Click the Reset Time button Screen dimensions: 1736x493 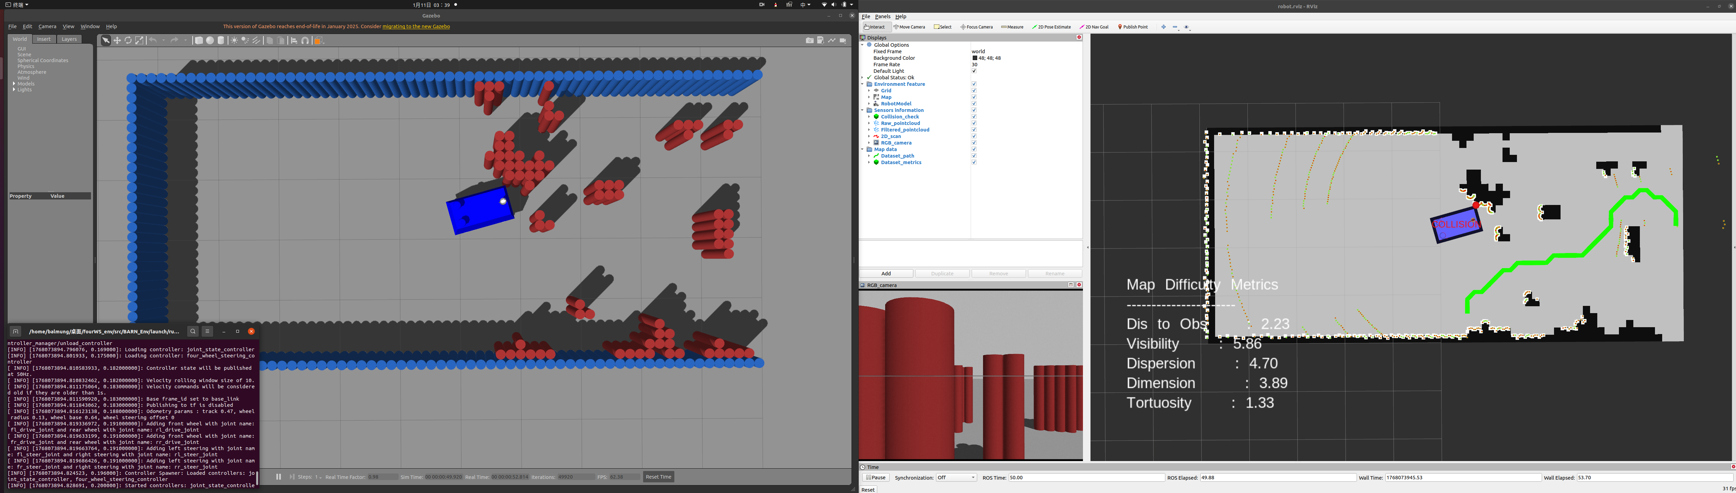(x=659, y=477)
